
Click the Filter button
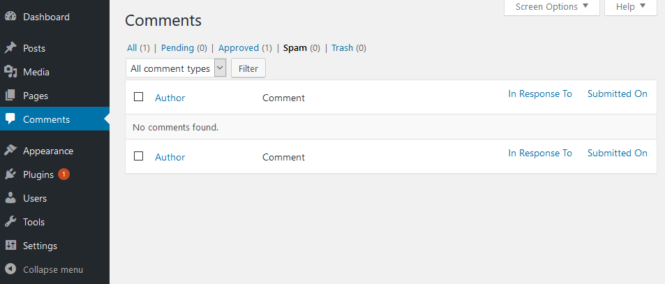click(x=248, y=68)
